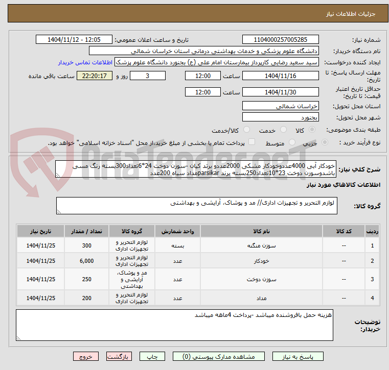The image size is (389, 370).
Task: Click the response deadline date 1404/11/16
Action: click(280, 76)
